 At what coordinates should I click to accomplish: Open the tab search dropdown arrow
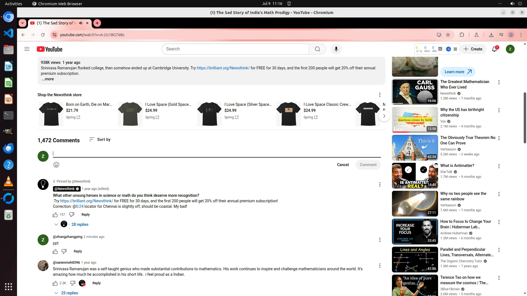point(23,23)
